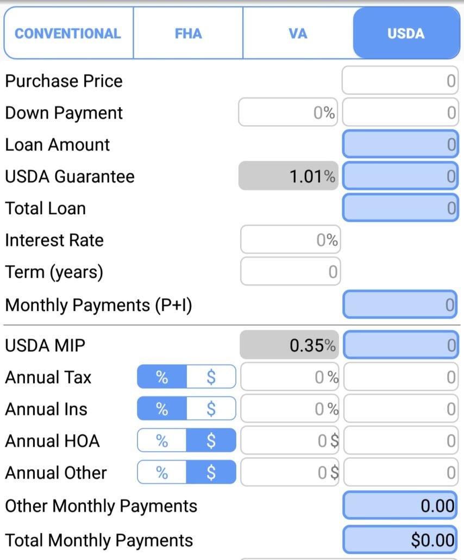Switch Annual Ins to dollar mode
464x560 pixels.
pyautogui.click(x=211, y=408)
